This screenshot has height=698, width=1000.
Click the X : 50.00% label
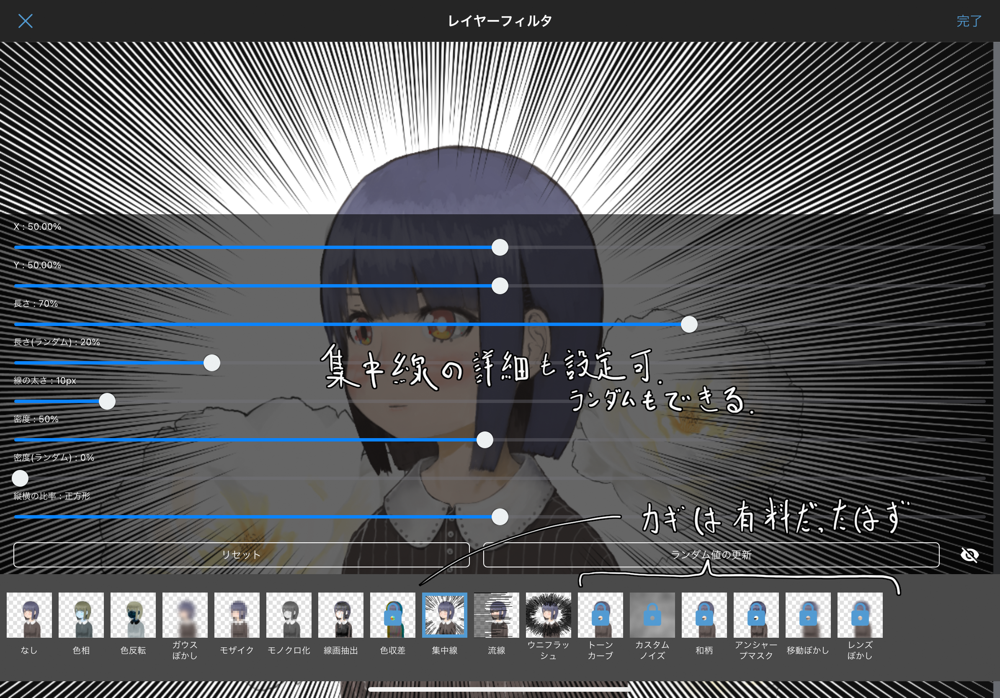pos(37,226)
